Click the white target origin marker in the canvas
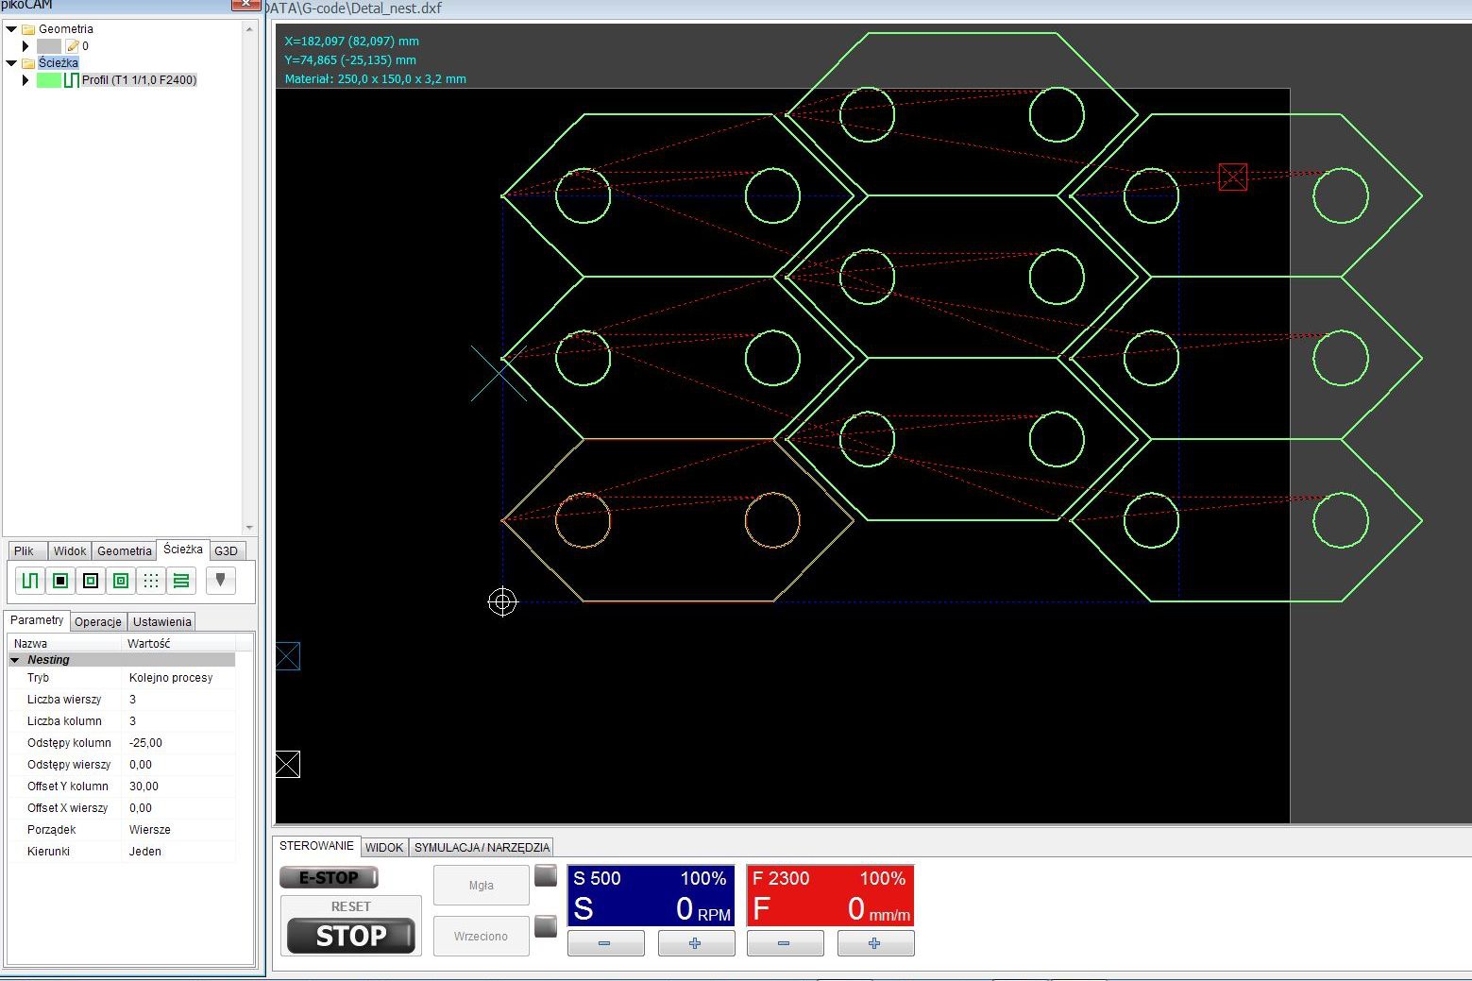The width and height of the screenshot is (1472, 981). pyautogui.click(x=502, y=601)
